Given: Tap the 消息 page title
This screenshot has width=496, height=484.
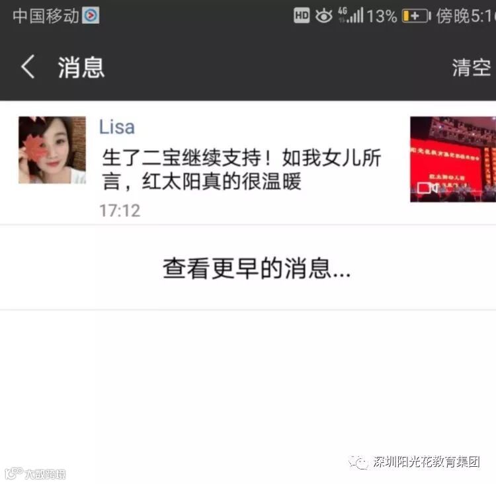Looking at the screenshot, I should point(81,67).
